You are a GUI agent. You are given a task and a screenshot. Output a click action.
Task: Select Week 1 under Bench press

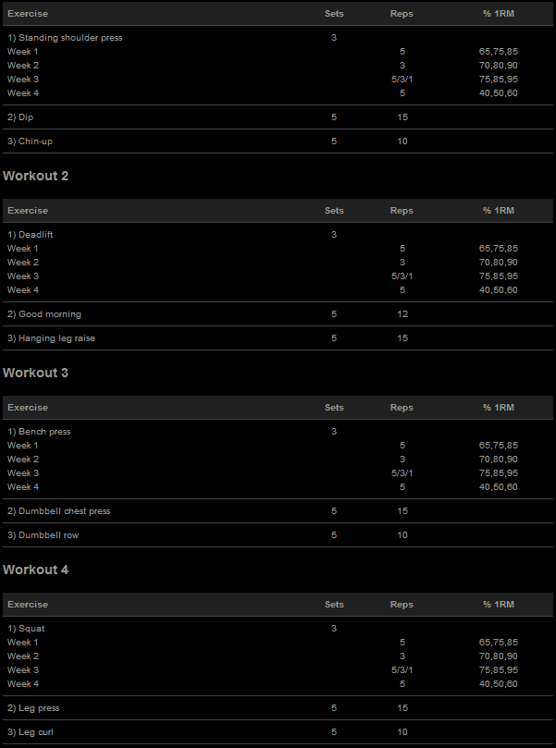tap(23, 446)
